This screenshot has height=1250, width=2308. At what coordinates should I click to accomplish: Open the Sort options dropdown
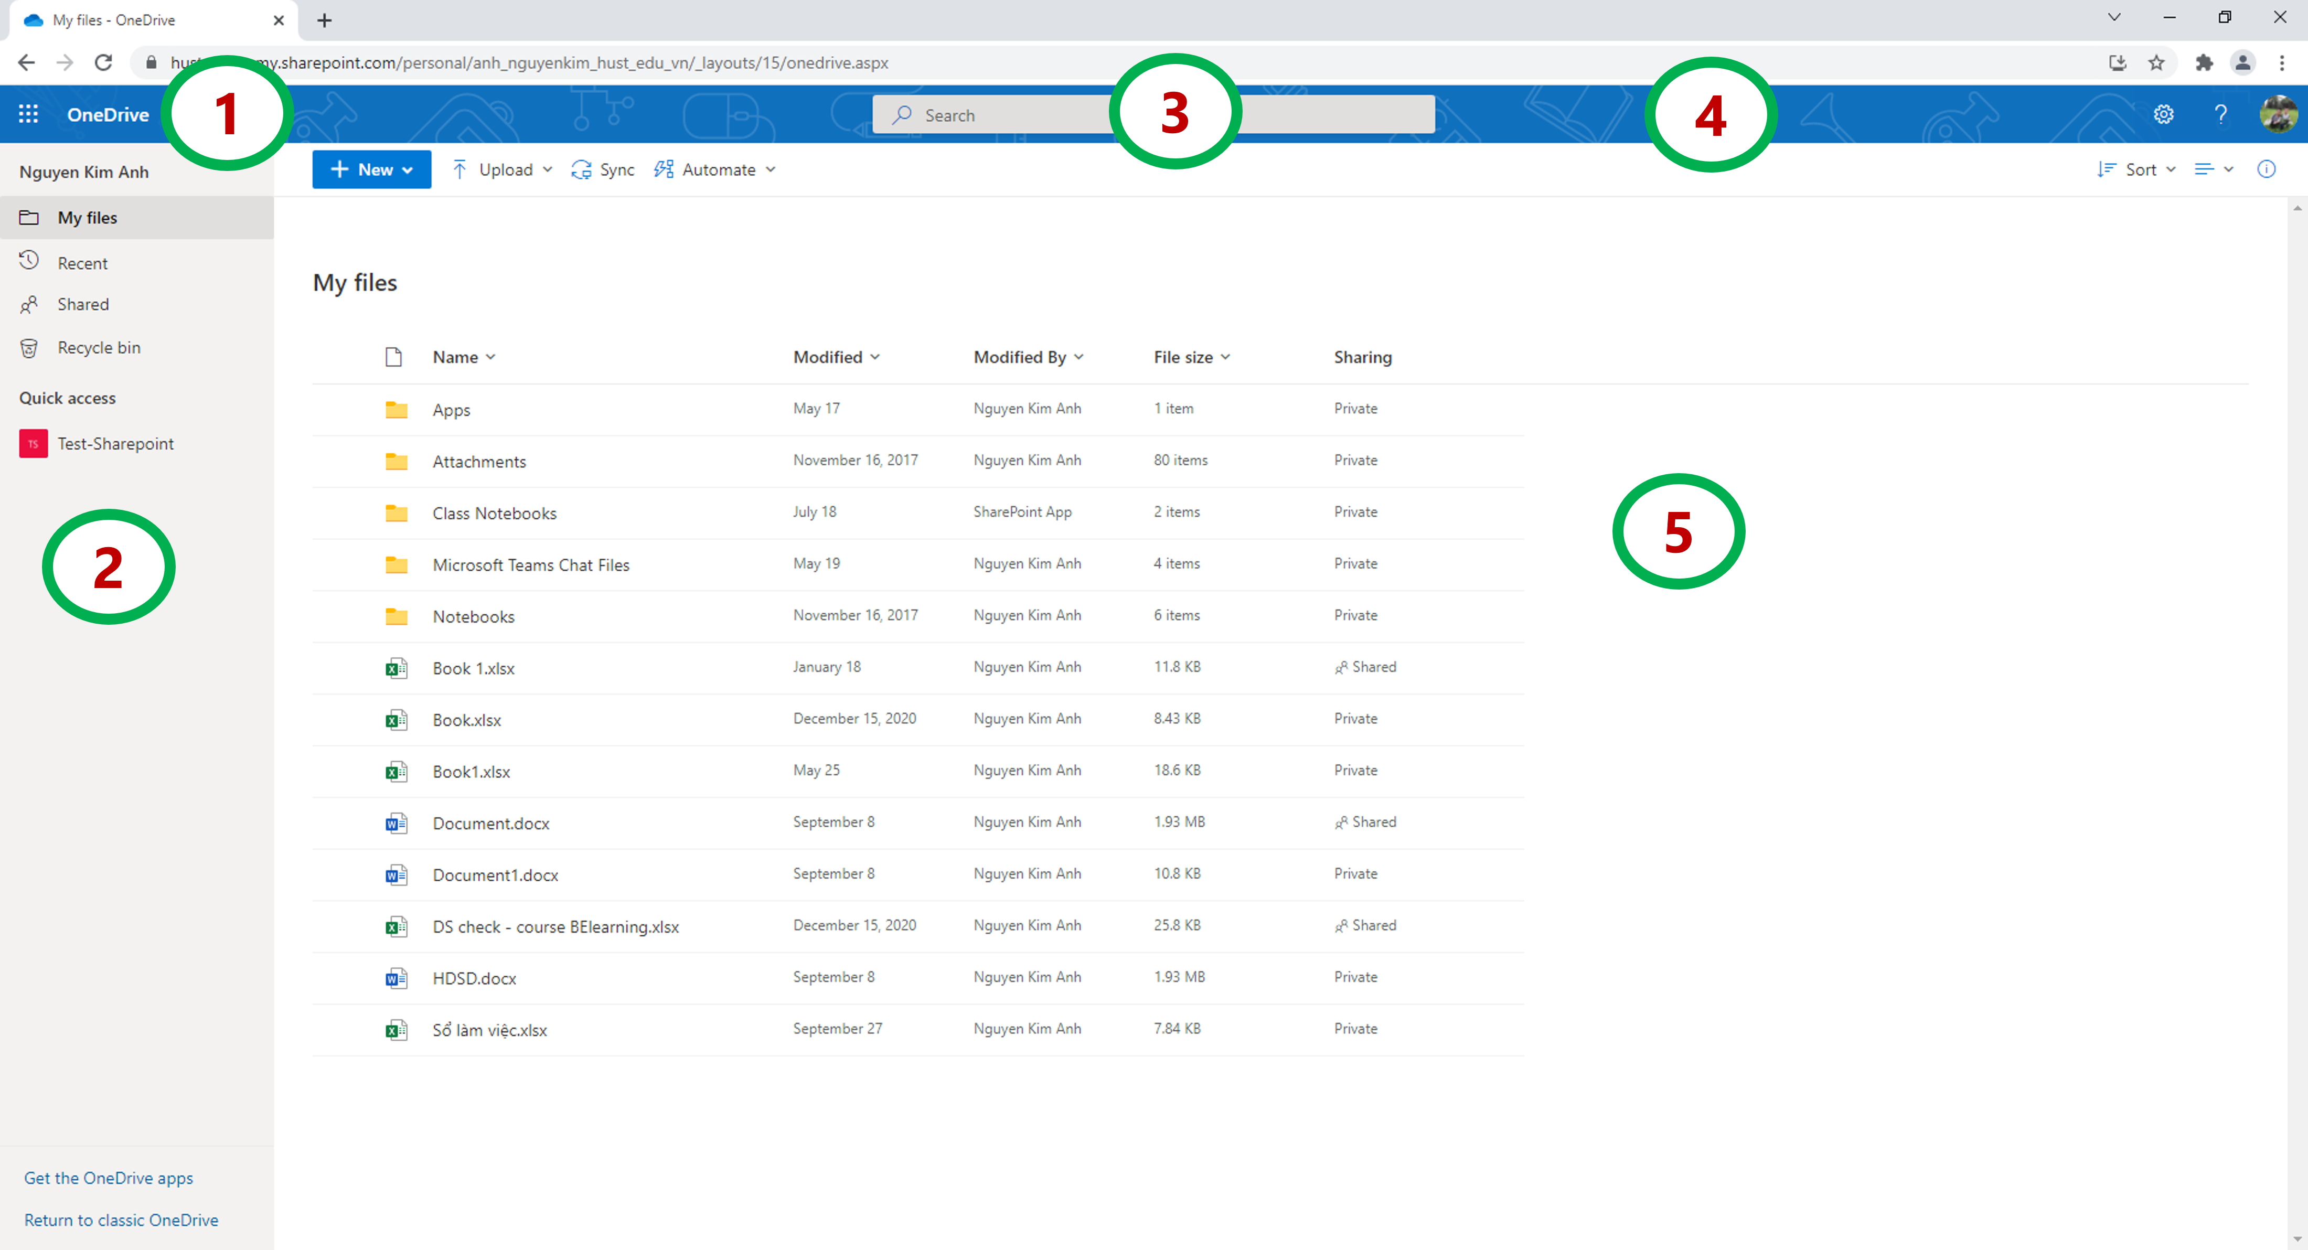tap(2137, 169)
